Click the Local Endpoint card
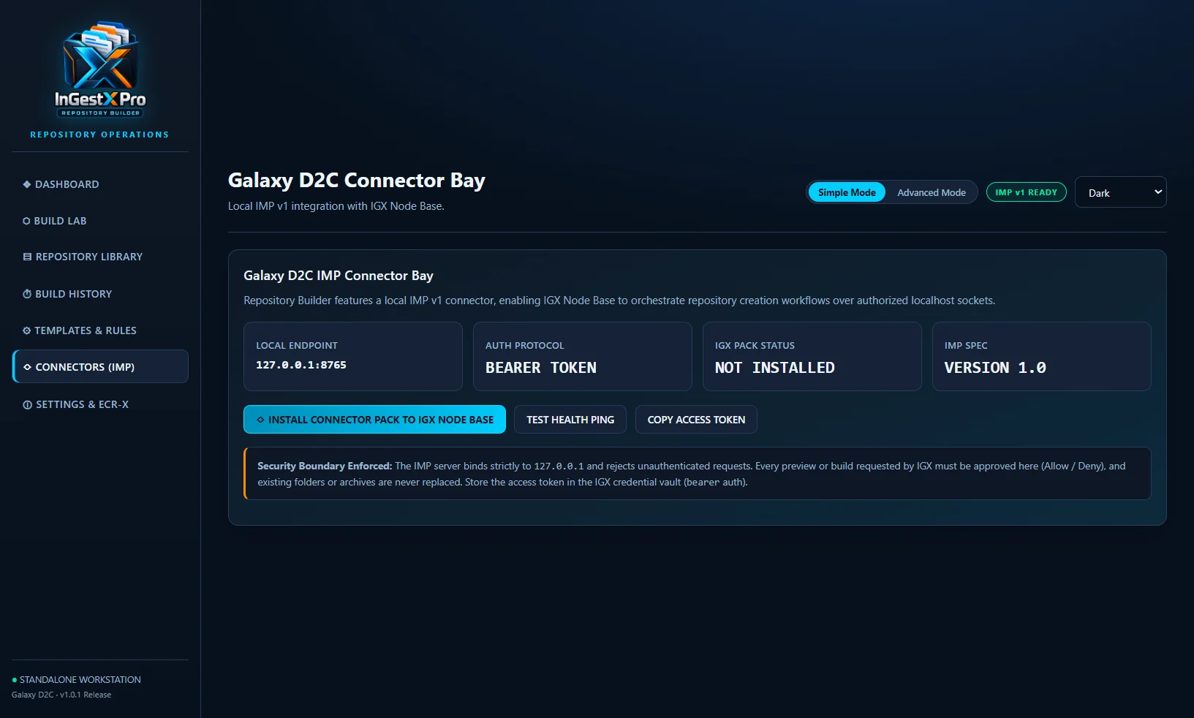This screenshot has height=718, width=1194. click(x=353, y=356)
